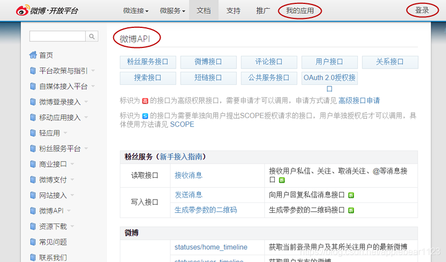Click the green new badge after 生成带参数的二维码接口
Viewport: 446px width, 262px height.
pos(351,211)
